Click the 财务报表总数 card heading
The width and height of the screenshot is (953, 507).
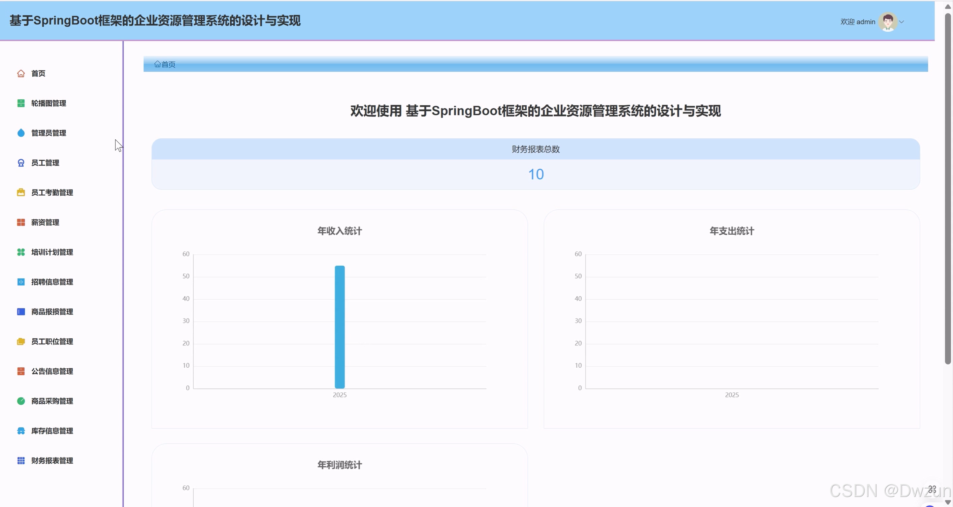tap(536, 149)
